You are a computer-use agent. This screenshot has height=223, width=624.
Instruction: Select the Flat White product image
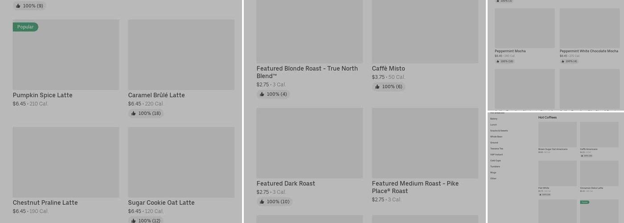pos(557,173)
